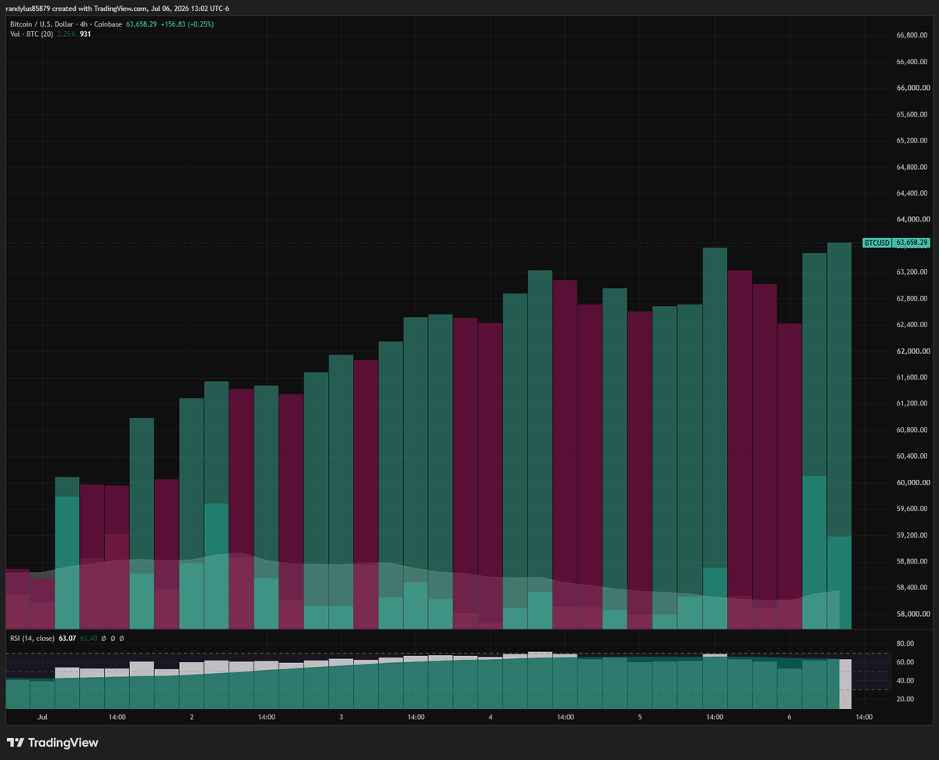Click the 'Jul' time axis label
The height and width of the screenshot is (760, 939).
[x=42, y=717]
